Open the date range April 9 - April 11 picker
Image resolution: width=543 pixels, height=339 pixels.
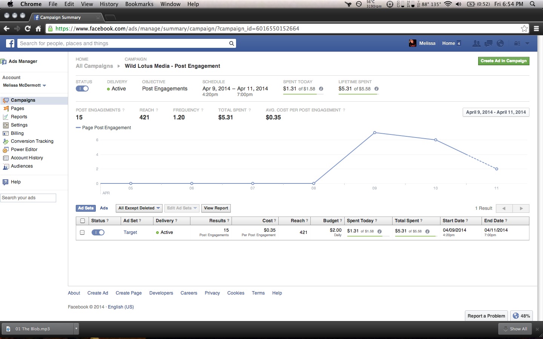coord(495,112)
